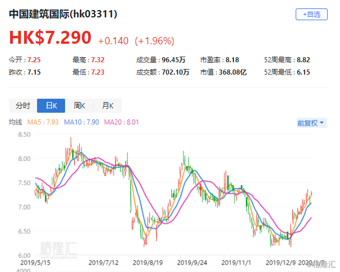Image resolution: width=340 pixels, height=272 pixels.
Task: Click the 今开 opening price 7.25
Action: click(34, 60)
